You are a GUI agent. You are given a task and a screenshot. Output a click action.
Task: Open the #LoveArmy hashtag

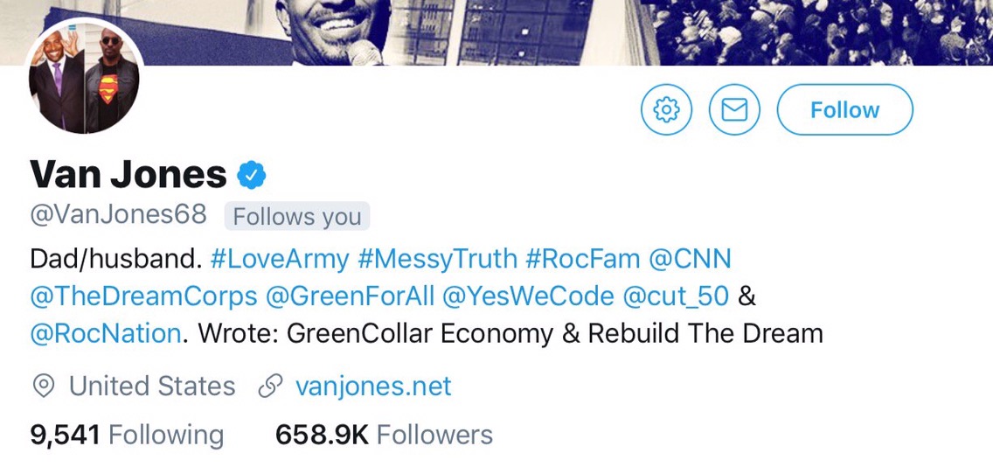tap(280, 259)
